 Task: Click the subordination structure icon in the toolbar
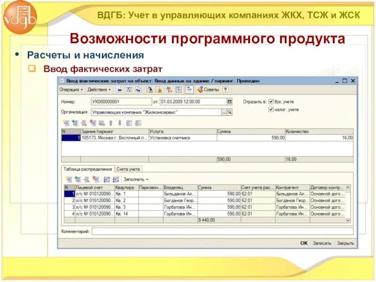129,90
